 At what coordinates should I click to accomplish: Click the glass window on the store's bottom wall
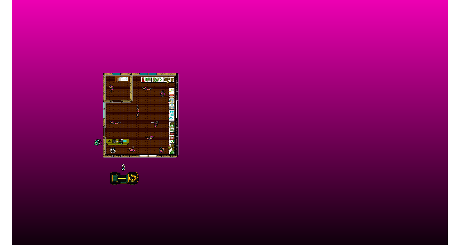148,156
